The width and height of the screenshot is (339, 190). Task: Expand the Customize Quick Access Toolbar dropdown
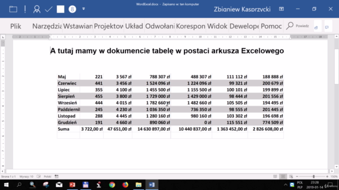[x=84, y=9]
